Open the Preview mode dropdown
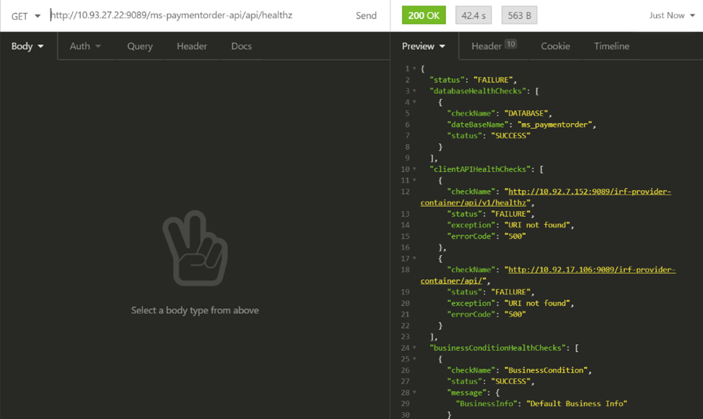Screen dimensions: 703x419 [x=423, y=46]
